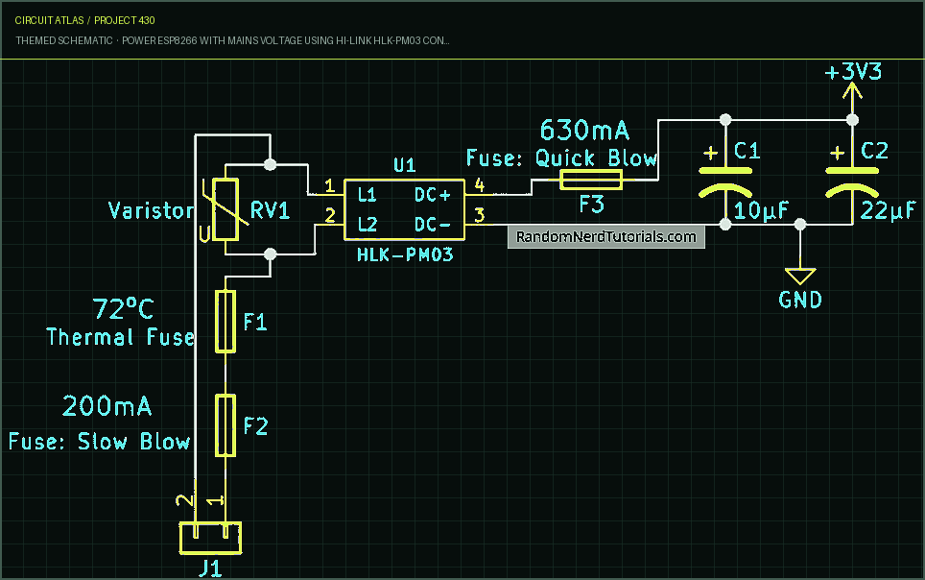Viewport: 925px width, 580px height.
Task: Click the GND ground symbol
Action: click(800, 276)
